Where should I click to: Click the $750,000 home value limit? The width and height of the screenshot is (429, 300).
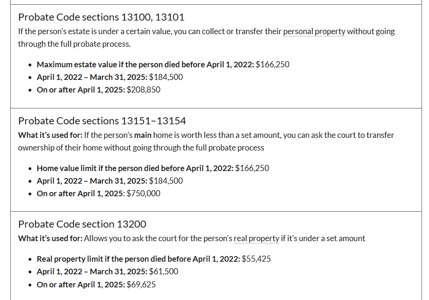click(x=144, y=193)
